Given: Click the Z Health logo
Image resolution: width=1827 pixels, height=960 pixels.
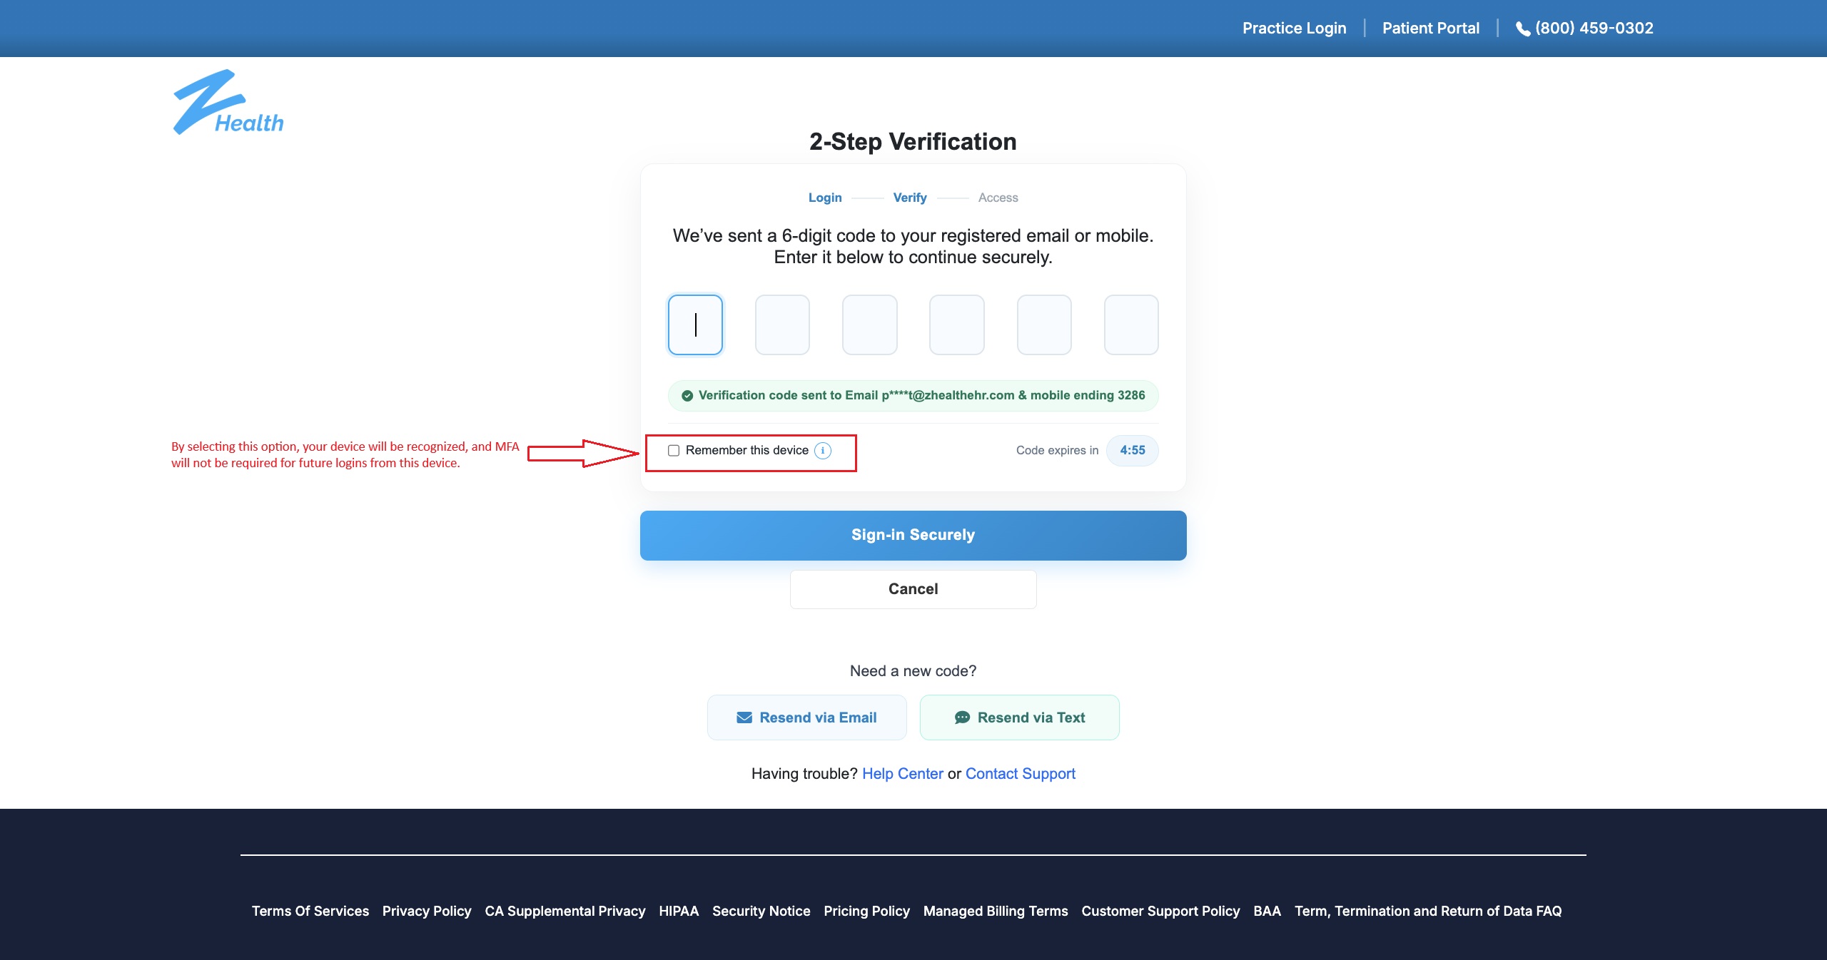Looking at the screenshot, I should pyautogui.click(x=228, y=103).
